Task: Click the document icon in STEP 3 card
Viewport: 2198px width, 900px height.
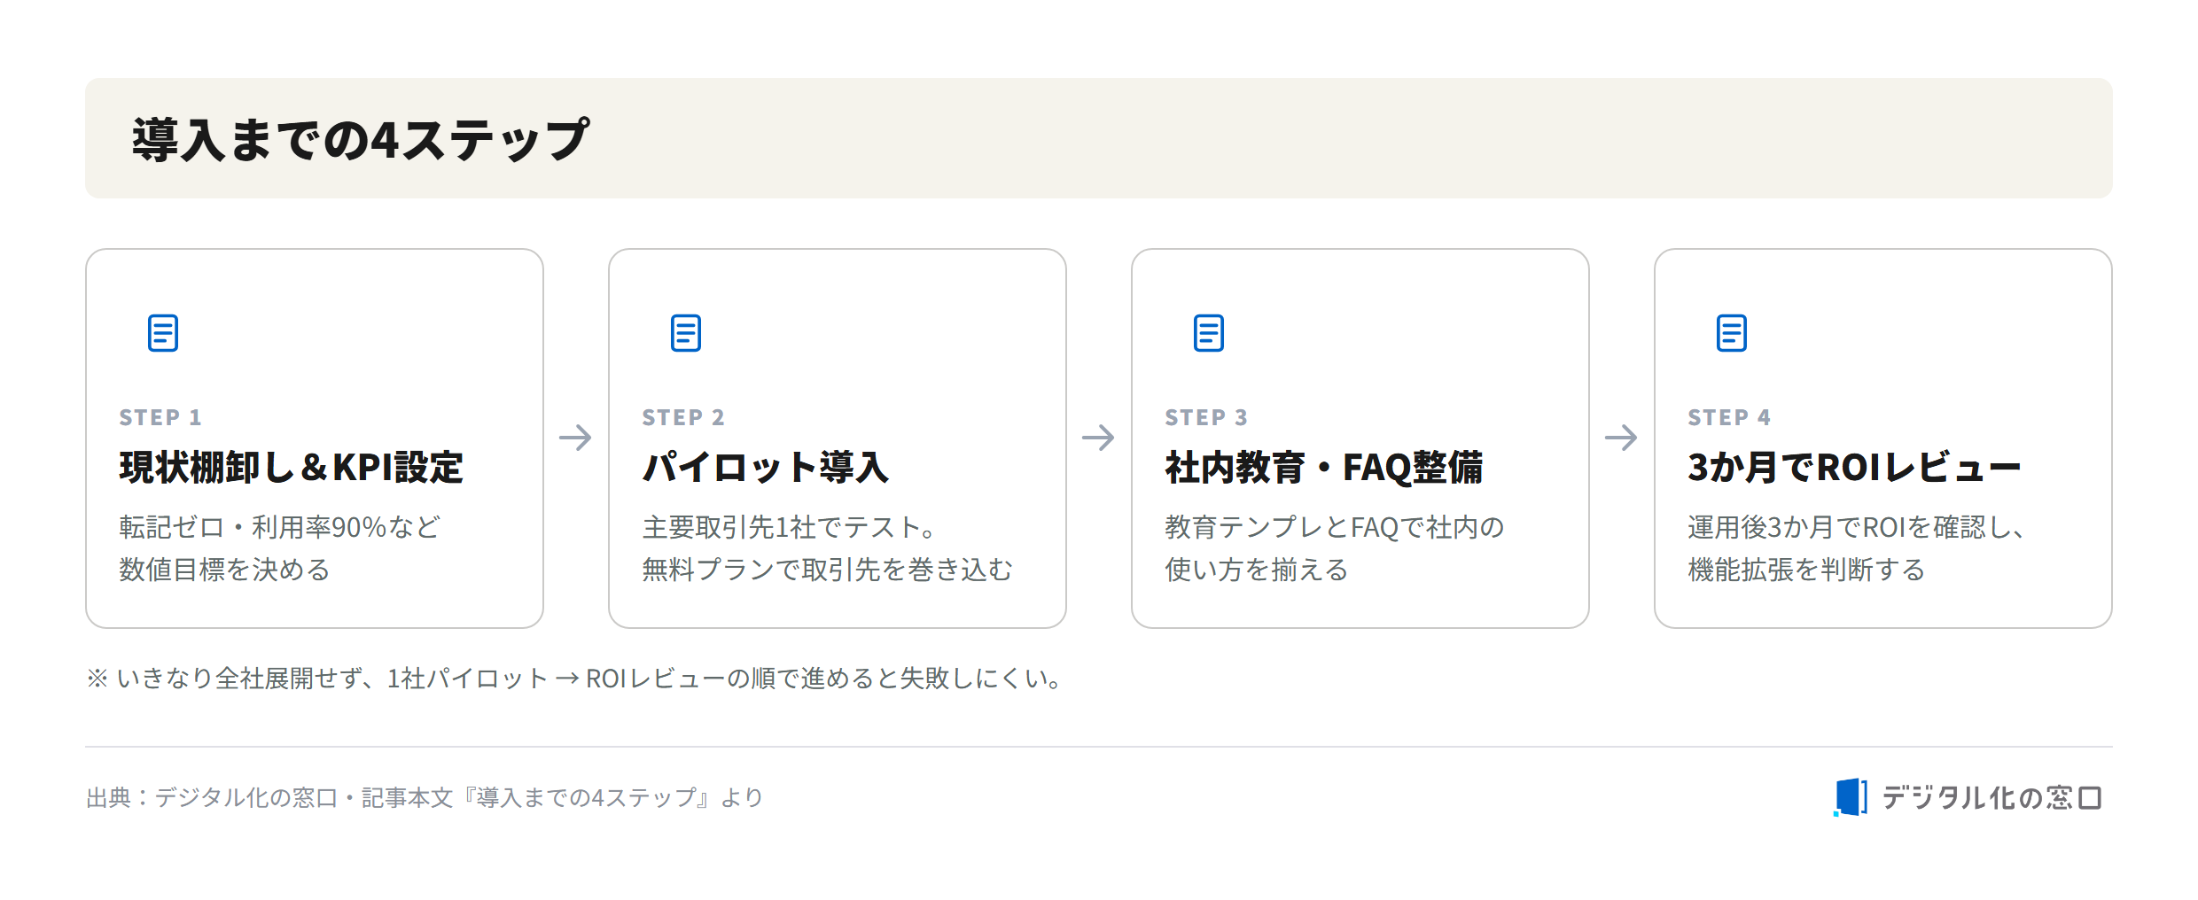Action: (1209, 333)
